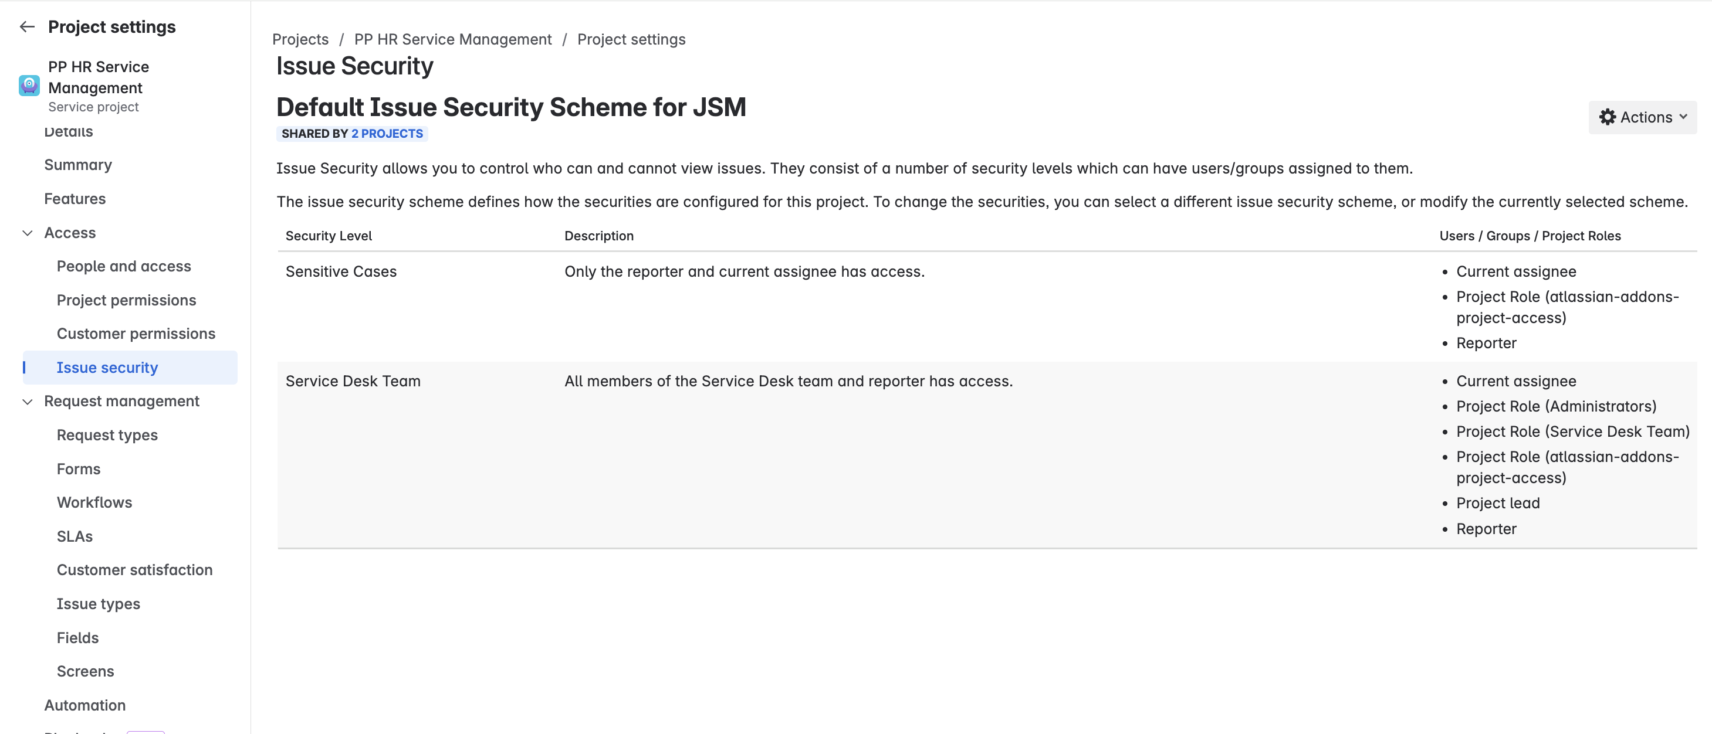Select Issue security sidebar item
Image resolution: width=1712 pixels, height=734 pixels.
(130, 368)
